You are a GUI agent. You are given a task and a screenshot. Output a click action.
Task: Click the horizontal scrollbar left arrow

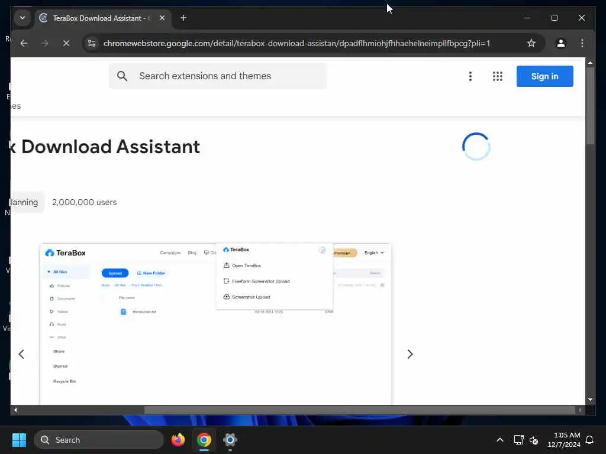(x=15, y=410)
